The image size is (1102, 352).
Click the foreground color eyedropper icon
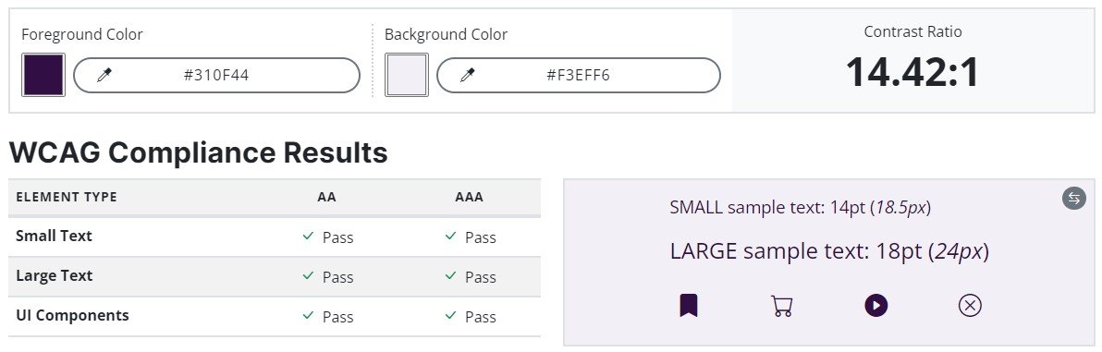104,75
